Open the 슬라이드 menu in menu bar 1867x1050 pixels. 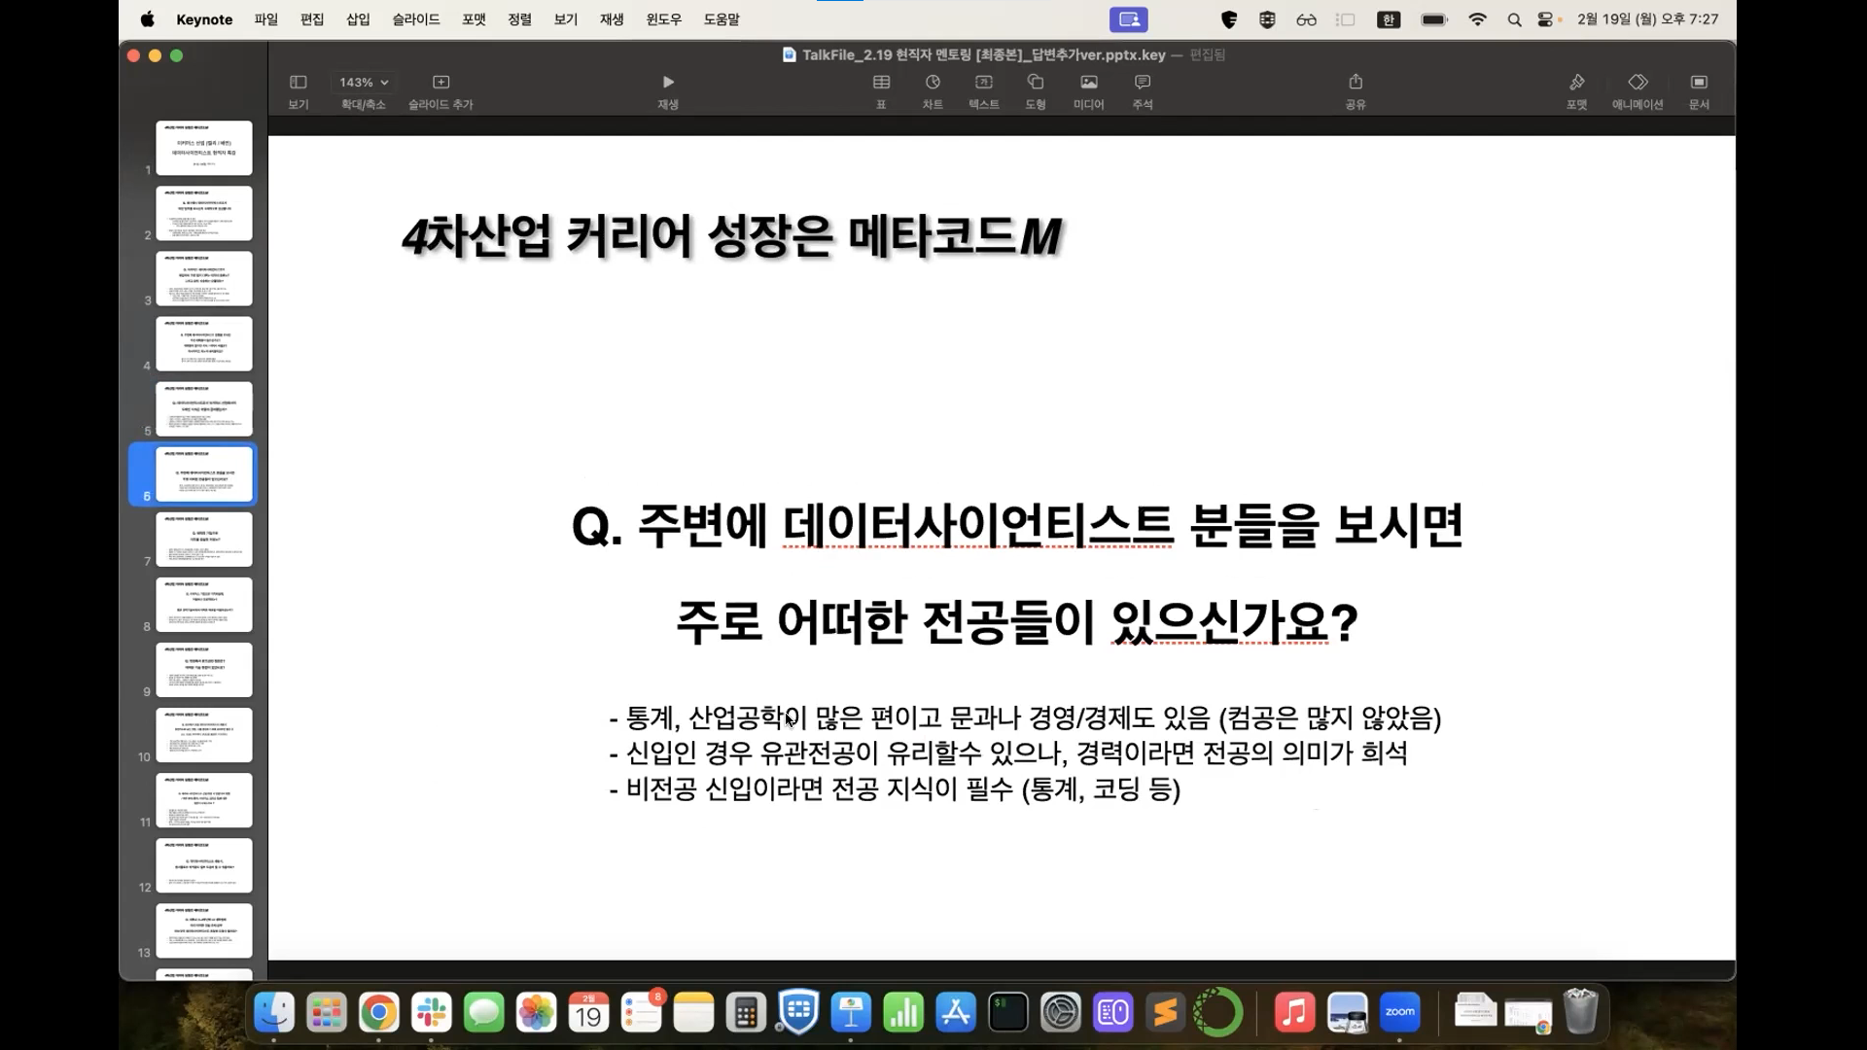click(x=416, y=19)
